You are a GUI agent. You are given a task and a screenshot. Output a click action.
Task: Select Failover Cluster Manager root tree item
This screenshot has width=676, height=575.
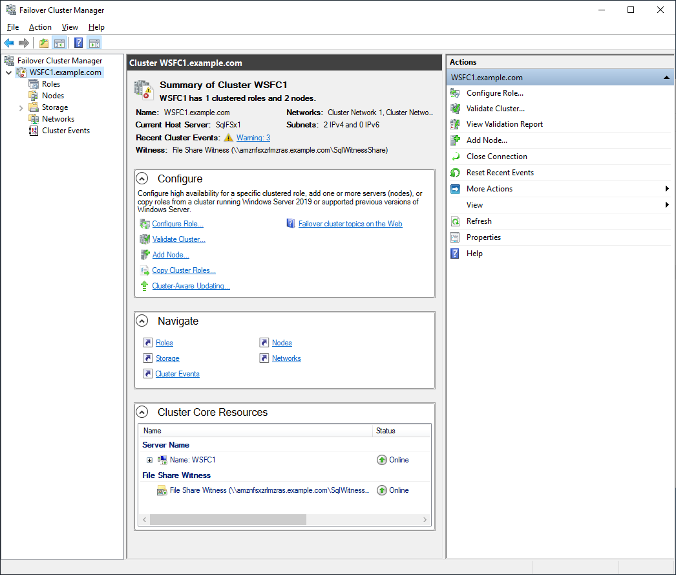point(59,61)
